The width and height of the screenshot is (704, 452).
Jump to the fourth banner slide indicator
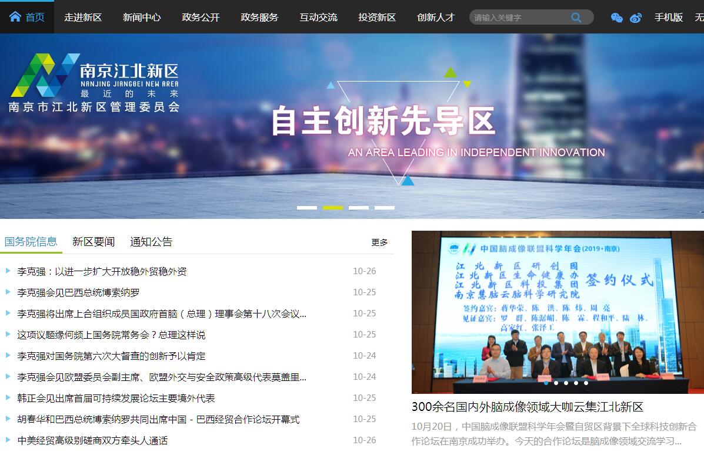click(384, 208)
